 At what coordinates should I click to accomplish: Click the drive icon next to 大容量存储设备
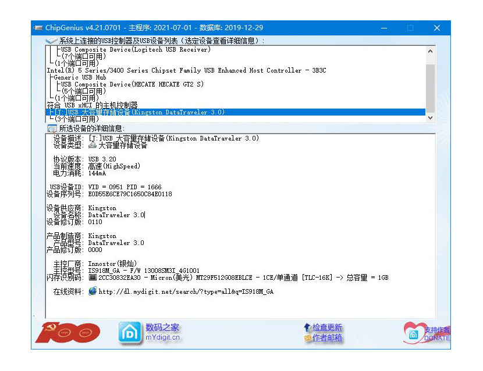93,146
